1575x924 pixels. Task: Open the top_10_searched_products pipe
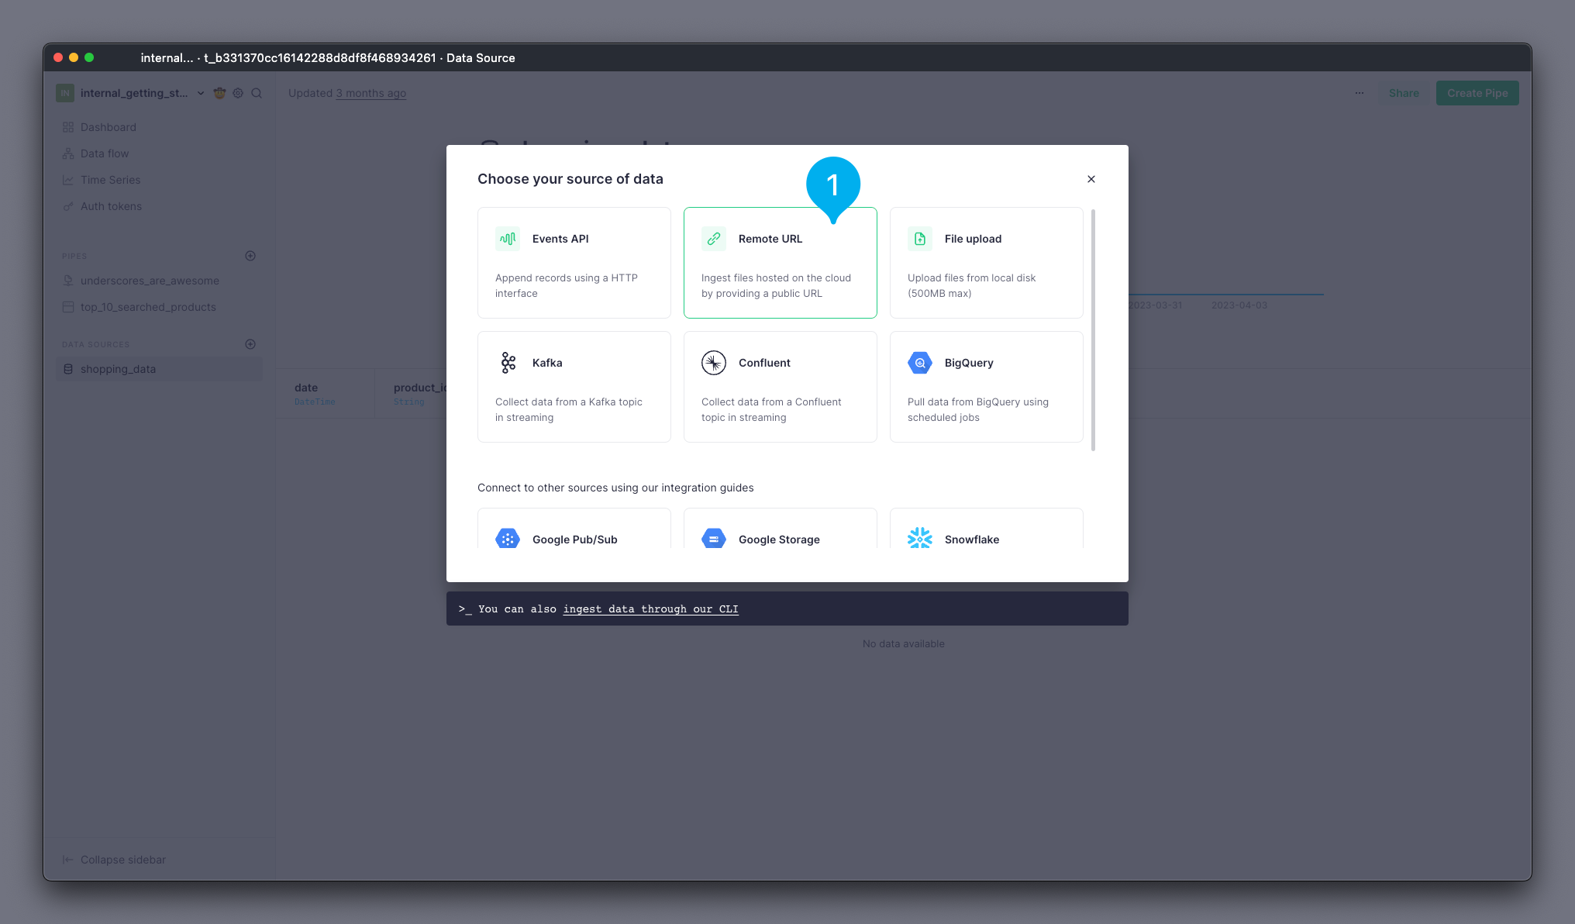159,307
